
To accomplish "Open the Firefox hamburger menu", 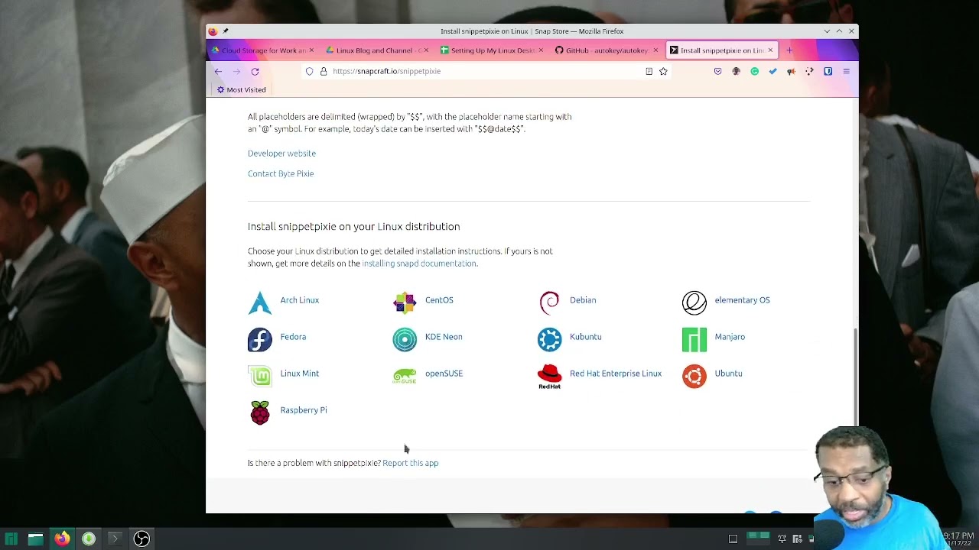I will click(x=846, y=71).
